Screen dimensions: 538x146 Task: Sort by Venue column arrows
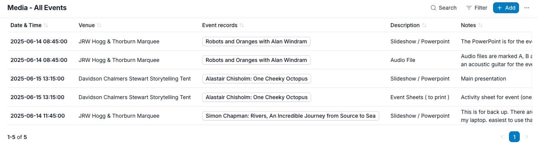tap(99, 25)
